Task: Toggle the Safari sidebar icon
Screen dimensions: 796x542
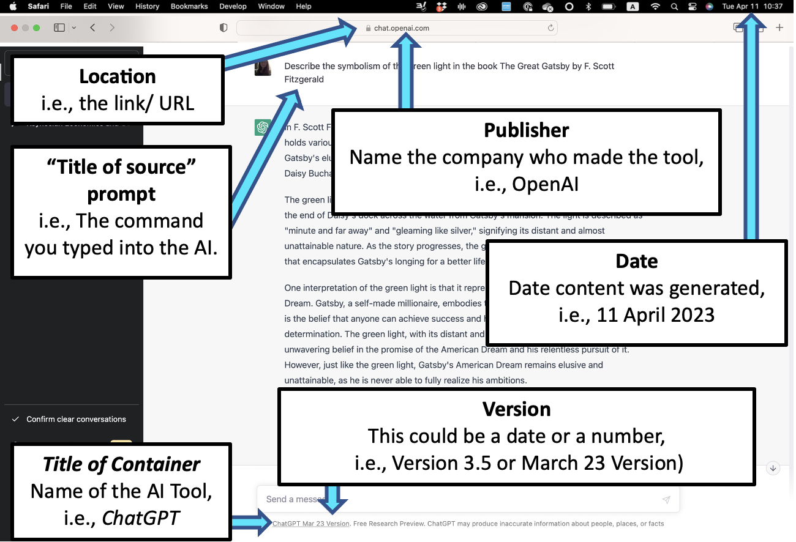Action: tap(59, 28)
